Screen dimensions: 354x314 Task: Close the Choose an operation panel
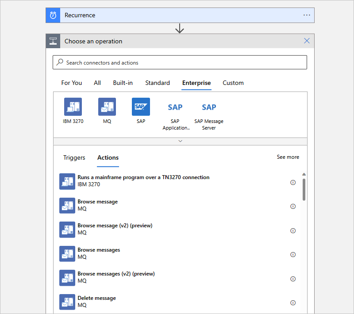[x=307, y=41]
